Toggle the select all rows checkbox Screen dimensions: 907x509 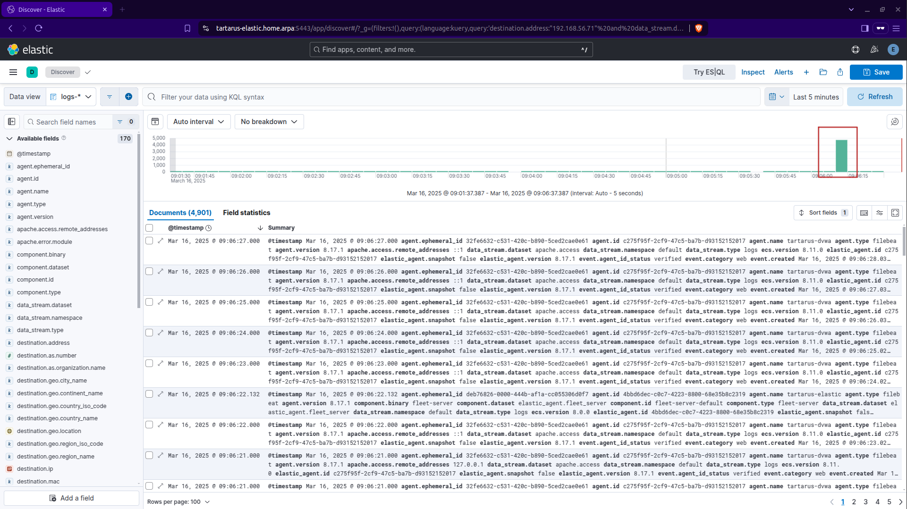point(149,228)
